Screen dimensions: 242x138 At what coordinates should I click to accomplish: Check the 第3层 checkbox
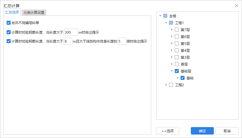[177, 57]
